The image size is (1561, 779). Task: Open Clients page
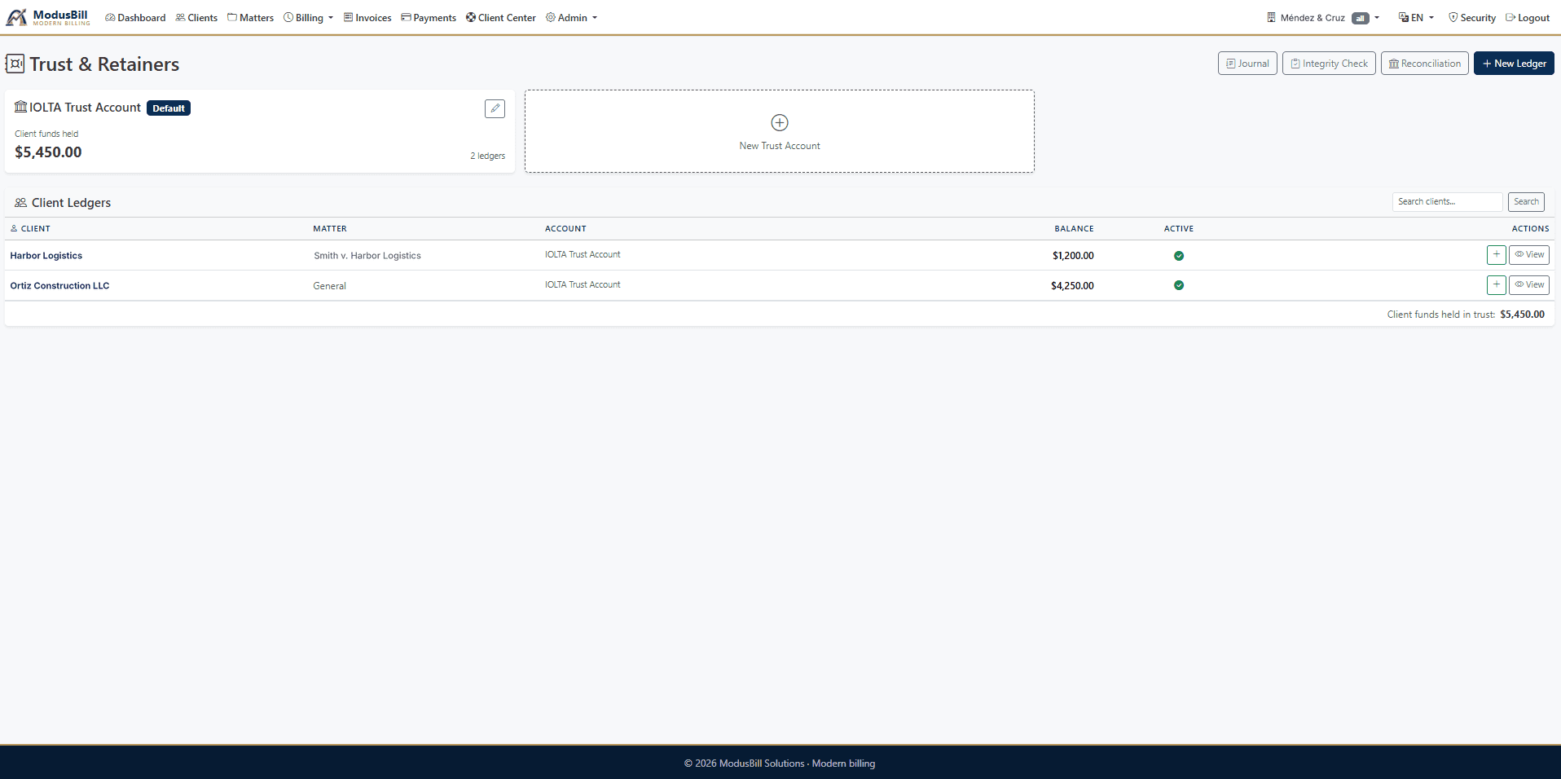[x=196, y=18]
